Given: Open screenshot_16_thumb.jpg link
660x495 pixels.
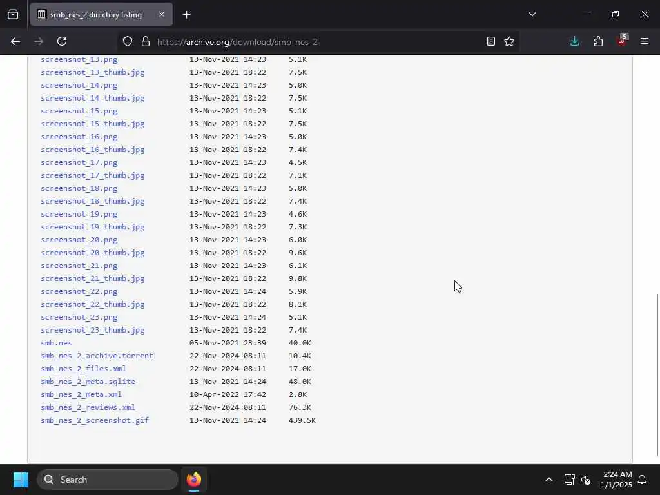Looking at the screenshot, I should pyautogui.click(x=93, y=150).
